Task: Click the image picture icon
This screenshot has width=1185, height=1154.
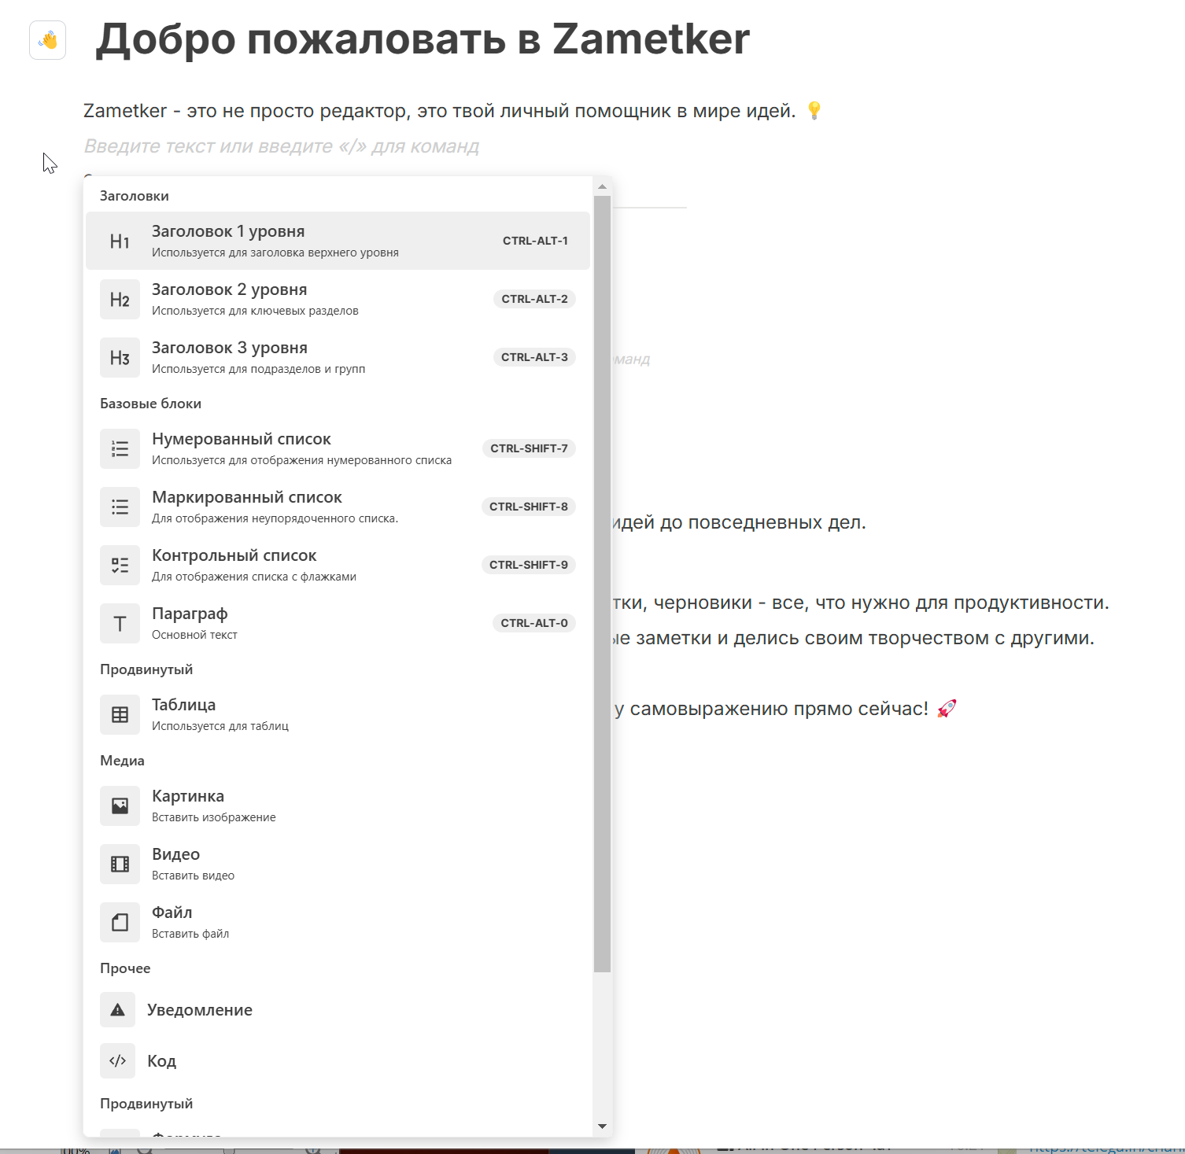Action: coord(120,806)
